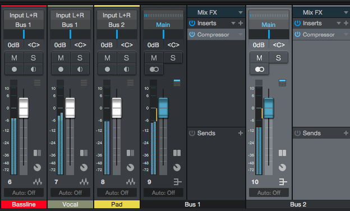Select the Vocal channel name label
Screen dimensions: 350x211
tap(70, 204)
